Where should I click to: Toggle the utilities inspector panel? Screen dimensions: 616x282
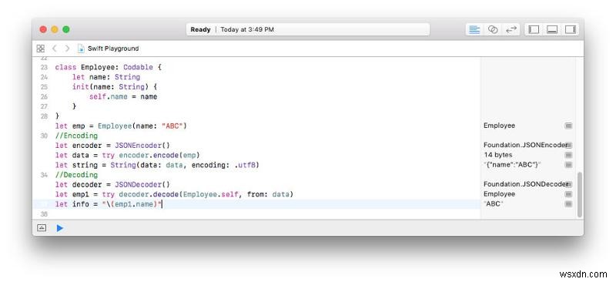[570, 29]
